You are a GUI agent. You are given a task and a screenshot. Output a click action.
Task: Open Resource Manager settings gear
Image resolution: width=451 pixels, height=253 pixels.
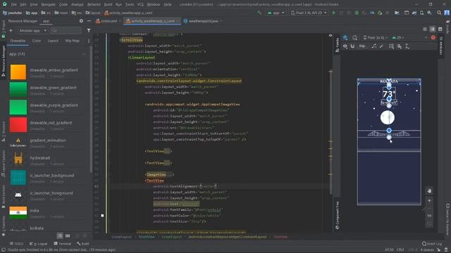pyautogui.click(x=81, y=21)
